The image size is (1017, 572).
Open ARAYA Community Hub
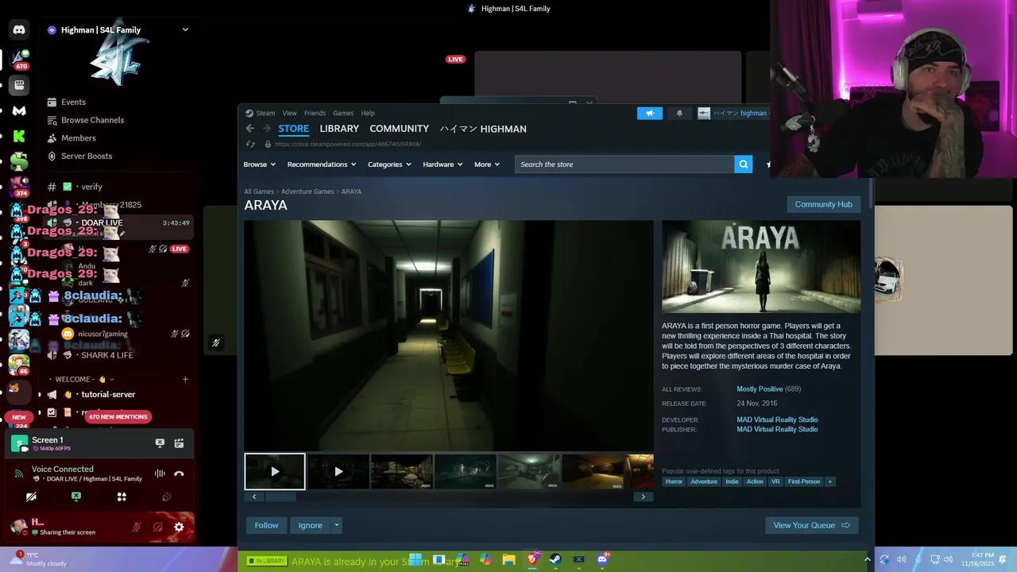[823, 204]
